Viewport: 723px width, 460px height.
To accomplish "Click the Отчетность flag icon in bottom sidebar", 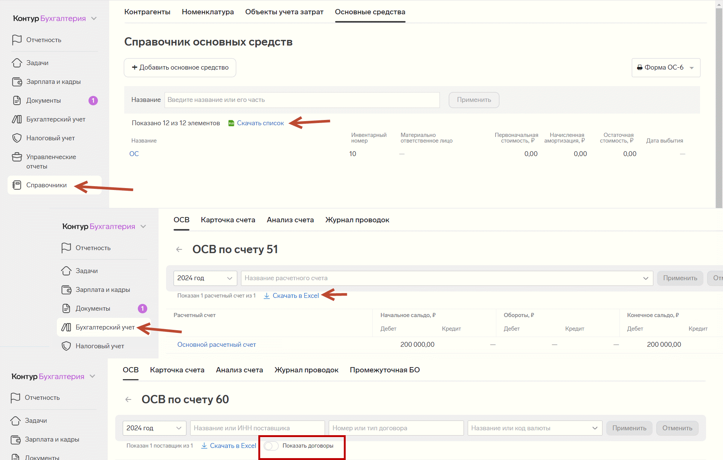I will 15,398.
